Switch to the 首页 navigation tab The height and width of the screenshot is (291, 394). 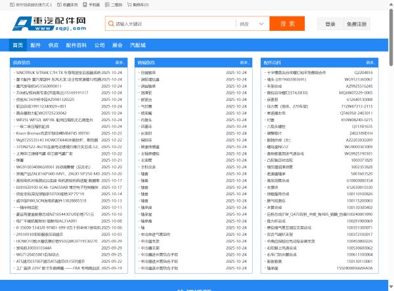point(18,45)
